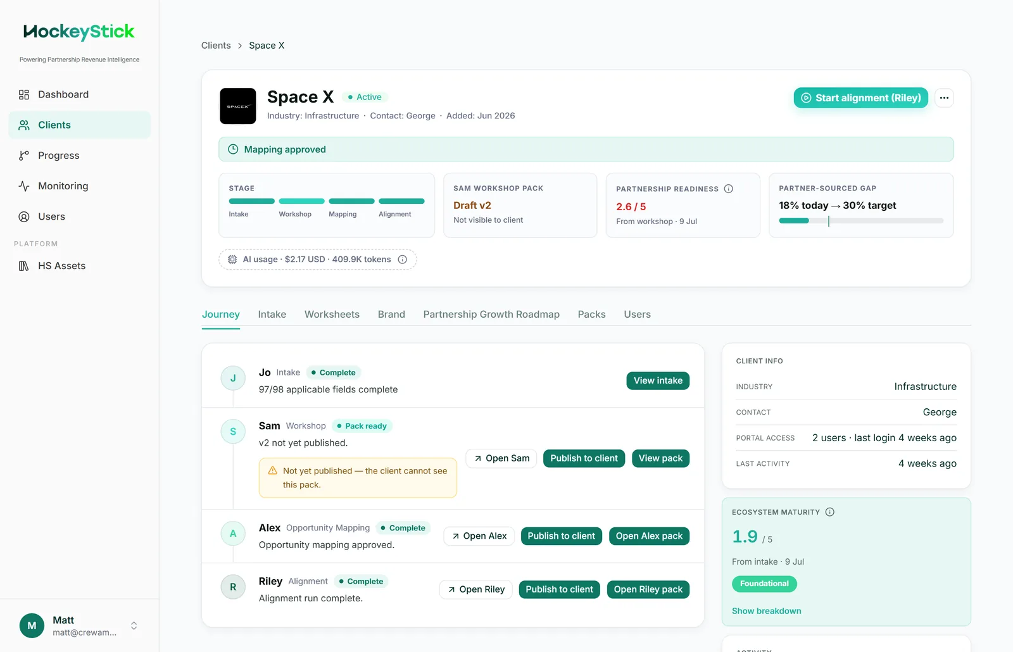Click the Open Riley button

point(476,589)
